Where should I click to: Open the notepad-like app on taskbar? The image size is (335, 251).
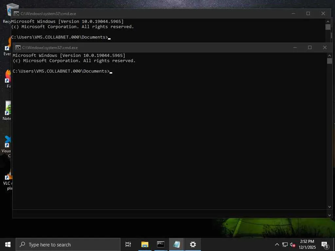(x=176, y=244)
